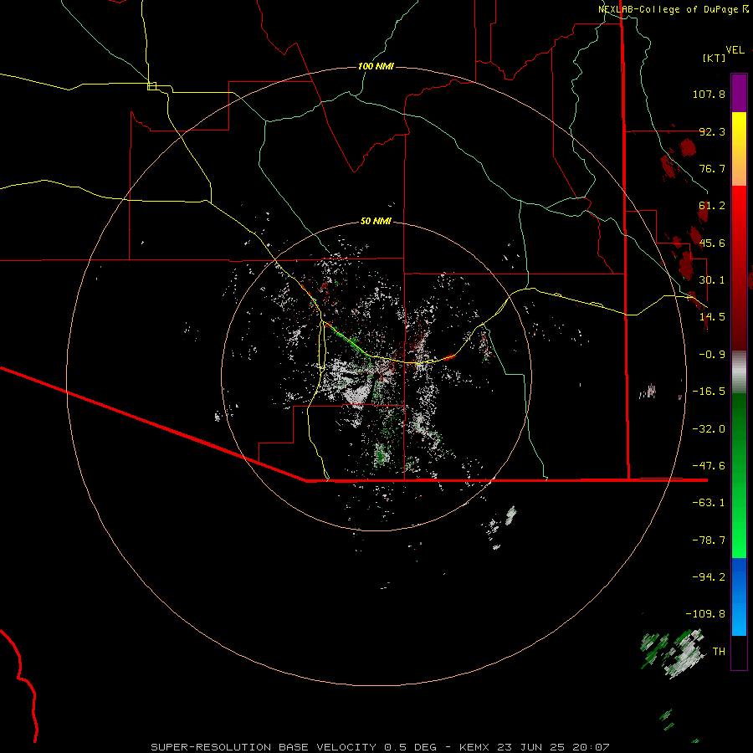Click the -109.8 velocity scale value
Viewport: 753px width, 753px height.
point(705,614)
